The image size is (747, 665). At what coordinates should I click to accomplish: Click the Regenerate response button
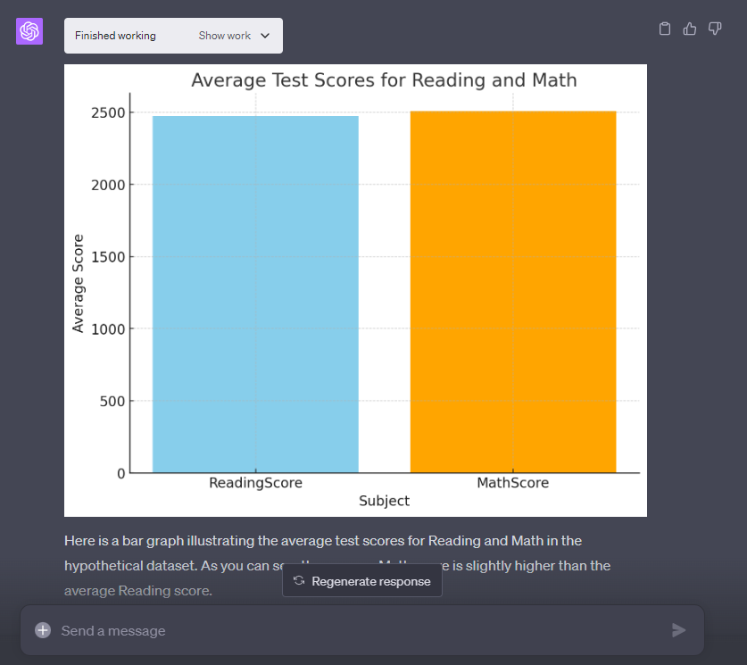pos(362,581)
